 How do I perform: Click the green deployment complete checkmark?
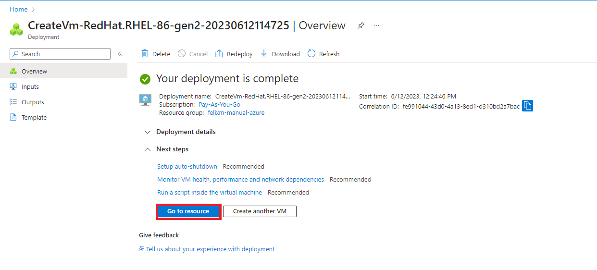(145, 79)
